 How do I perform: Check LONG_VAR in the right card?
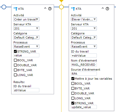73,98
